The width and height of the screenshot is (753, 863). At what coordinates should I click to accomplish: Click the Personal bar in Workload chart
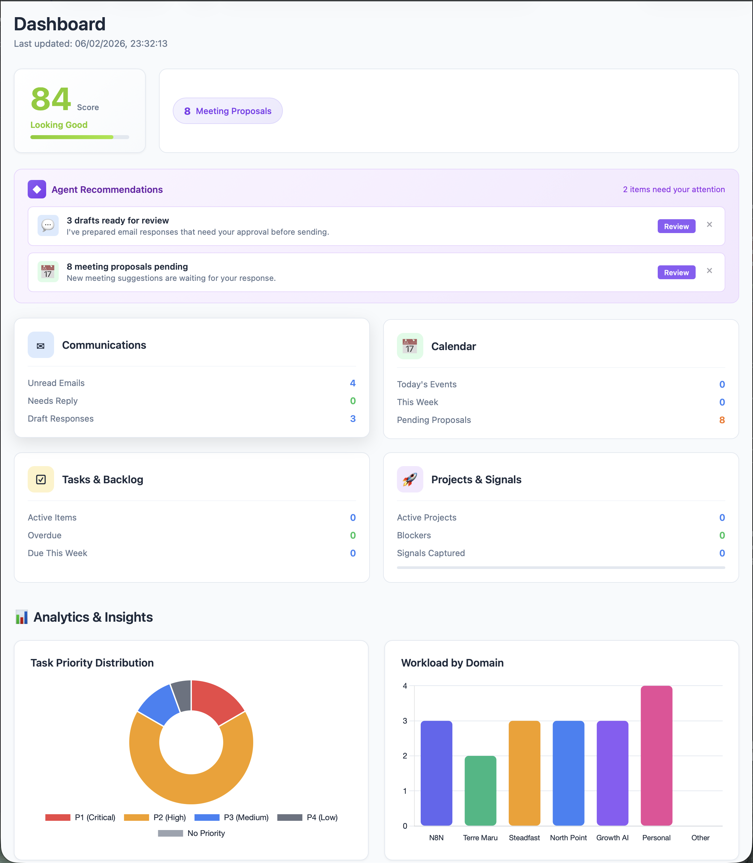coord(656,756)
